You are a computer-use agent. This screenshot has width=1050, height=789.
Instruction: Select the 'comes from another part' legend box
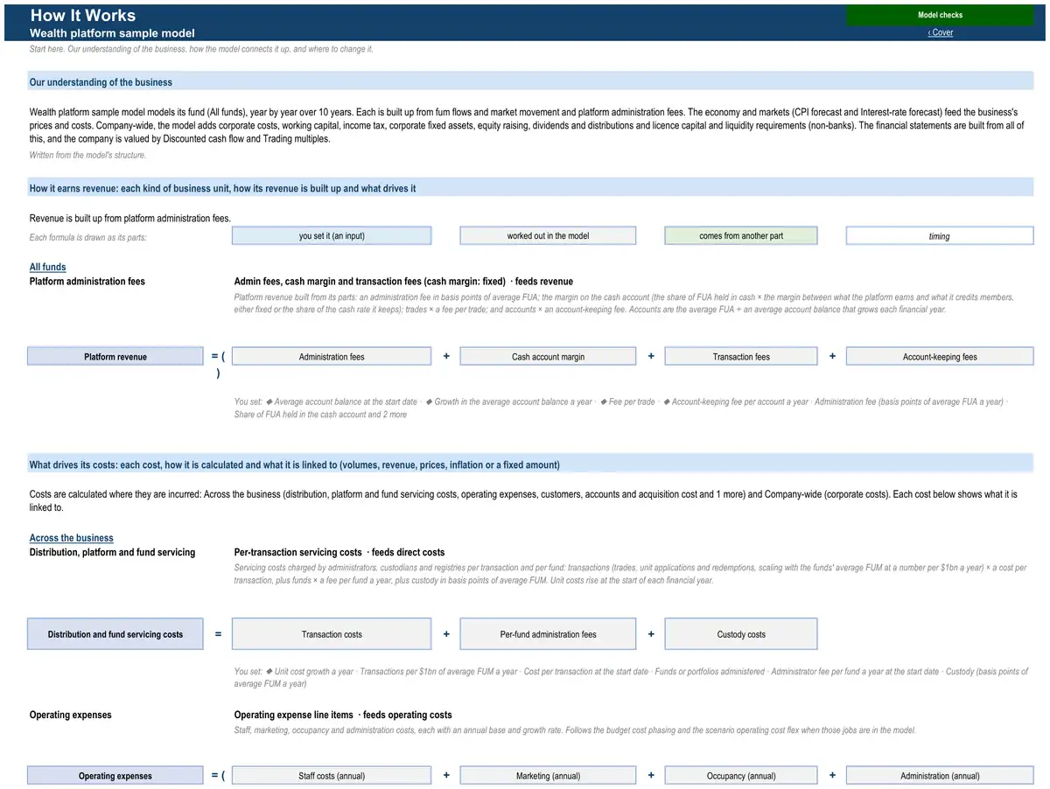pyautogui.click(x=741, y=235)
